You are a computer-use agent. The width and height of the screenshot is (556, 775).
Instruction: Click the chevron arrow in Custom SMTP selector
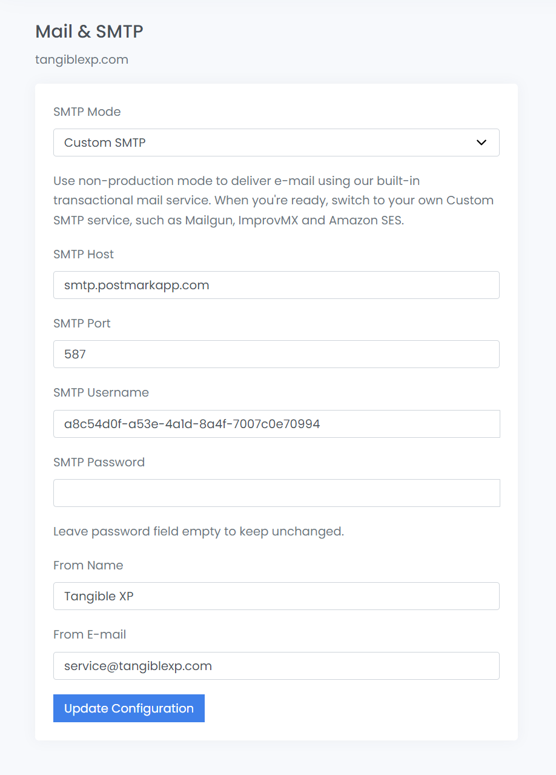click(x=482, y=143)
